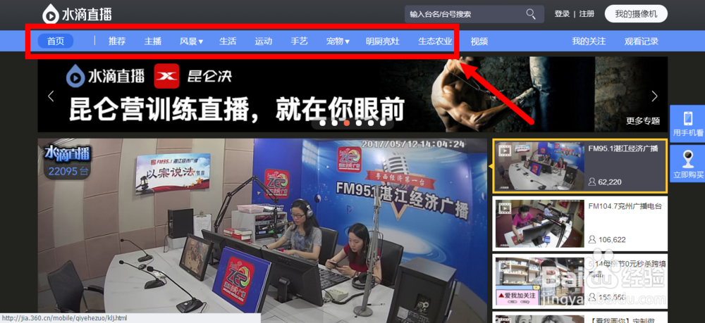This screenshot has height=323, width=705.
Task: Click the viewer icon beside 106,622
Action: [592, 239]
